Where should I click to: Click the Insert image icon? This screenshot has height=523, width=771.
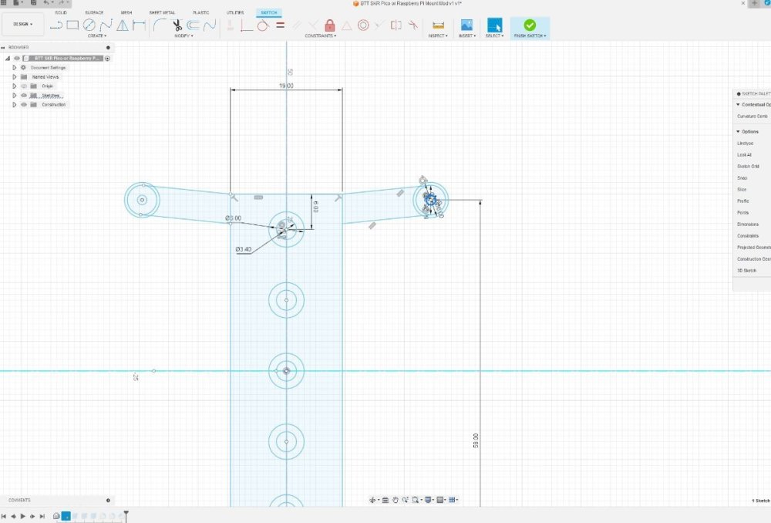point(466,25)
